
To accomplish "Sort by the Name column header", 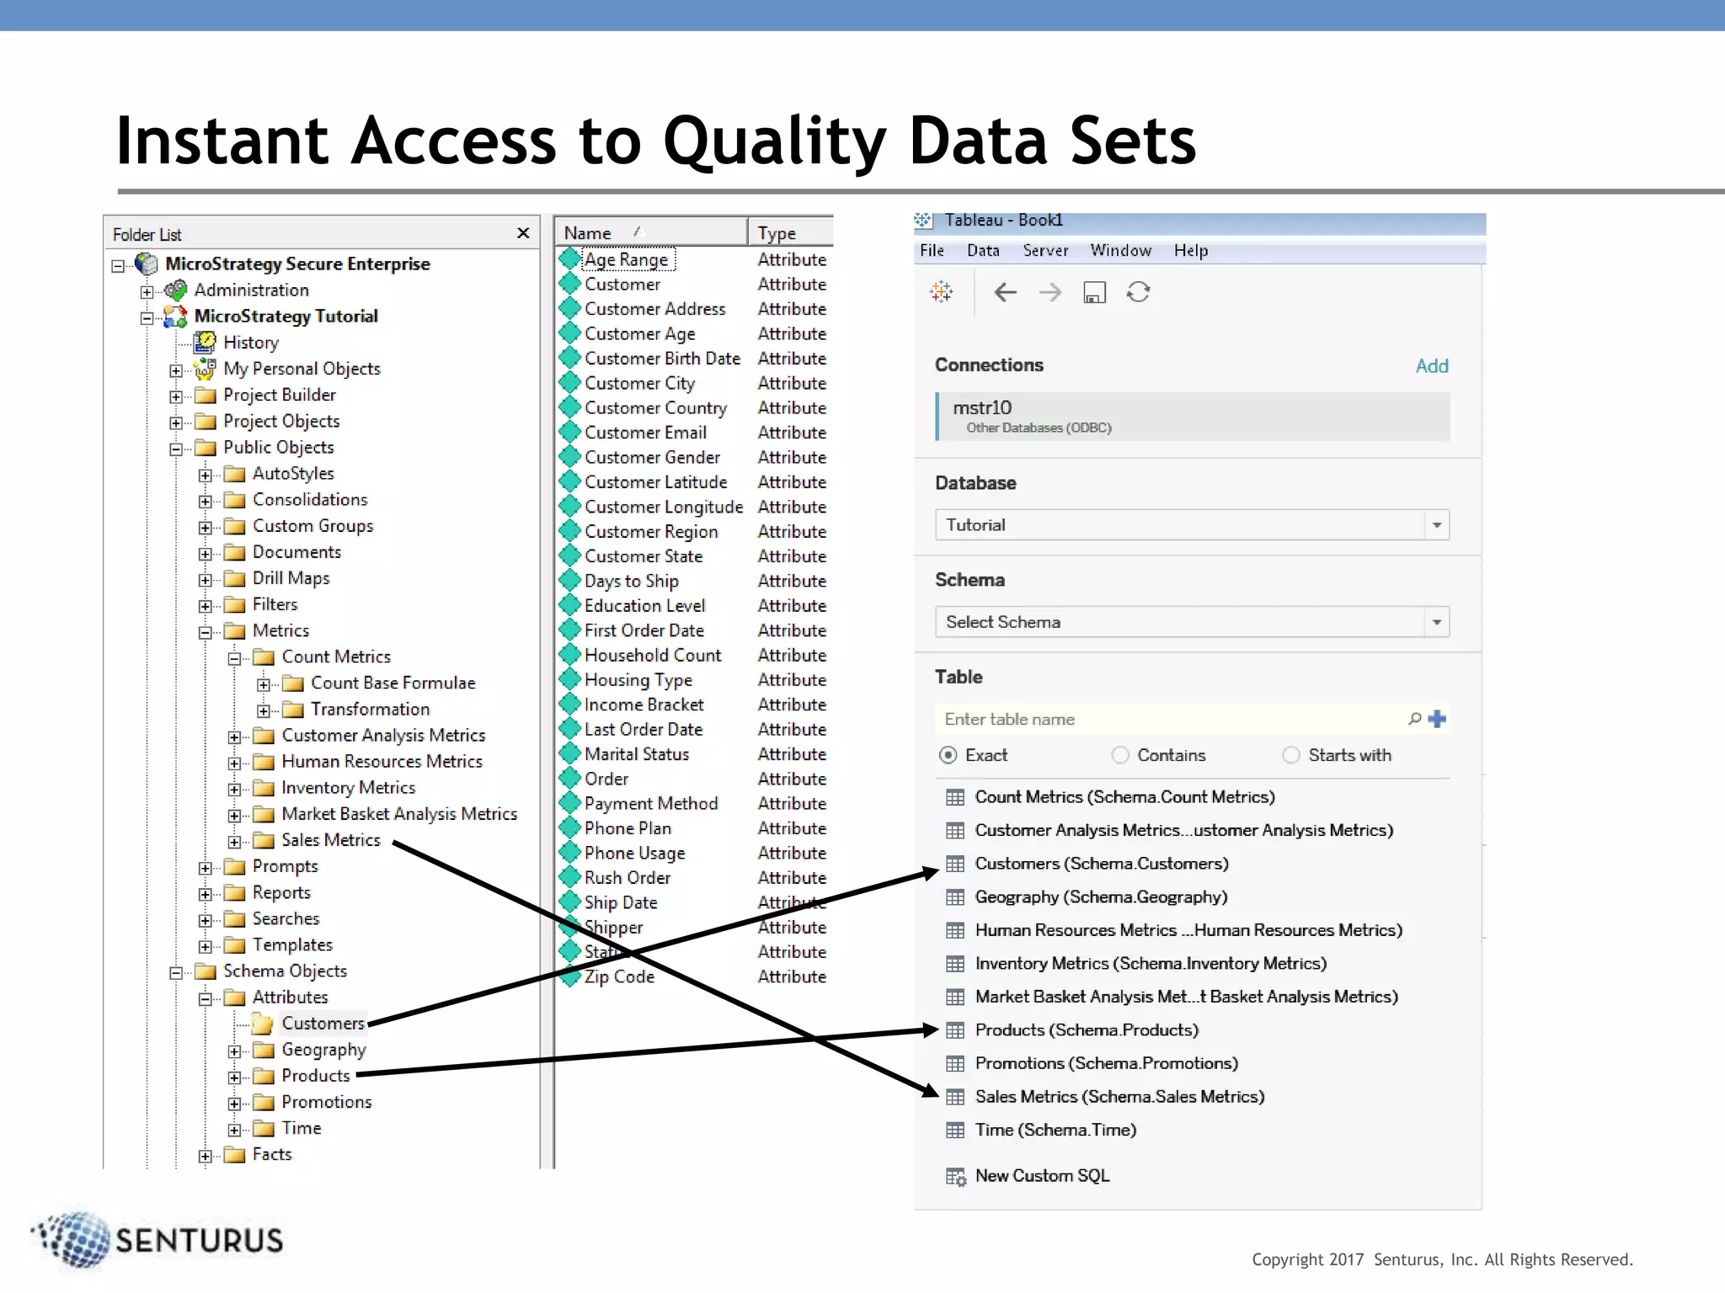I will click(650, 232).
